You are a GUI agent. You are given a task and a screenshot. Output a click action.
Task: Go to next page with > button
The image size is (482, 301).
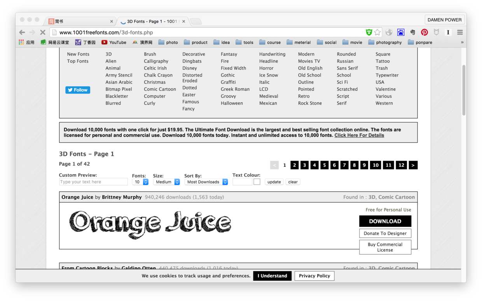tap(413, 165)
